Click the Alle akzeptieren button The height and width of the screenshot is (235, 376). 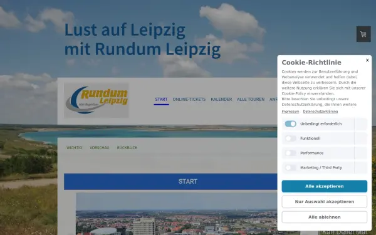324,186
